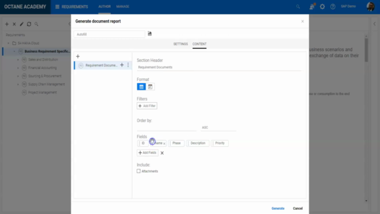This screenshot has height=214, width=380.
Task: Clear all fields with X beside Add Fields
Action: tap(162, 153)
